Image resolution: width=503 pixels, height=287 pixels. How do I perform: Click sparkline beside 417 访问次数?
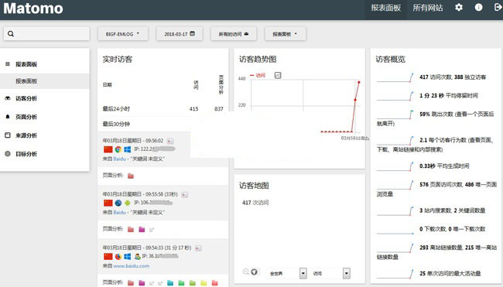[x=395, y=77]
